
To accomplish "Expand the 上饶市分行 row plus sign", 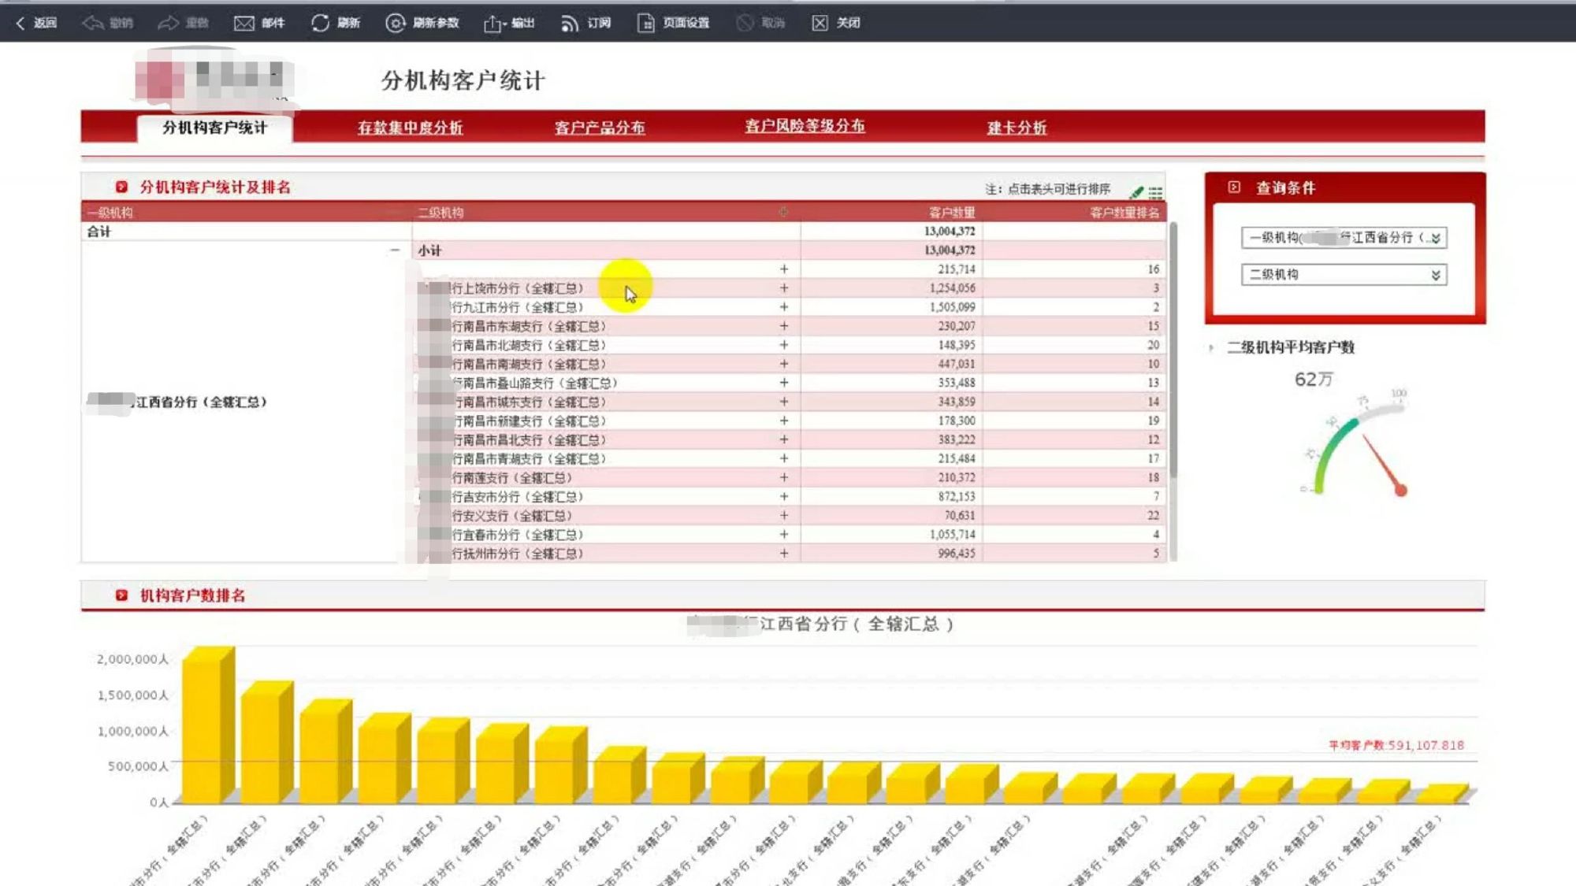I will (x=783, y=288).
